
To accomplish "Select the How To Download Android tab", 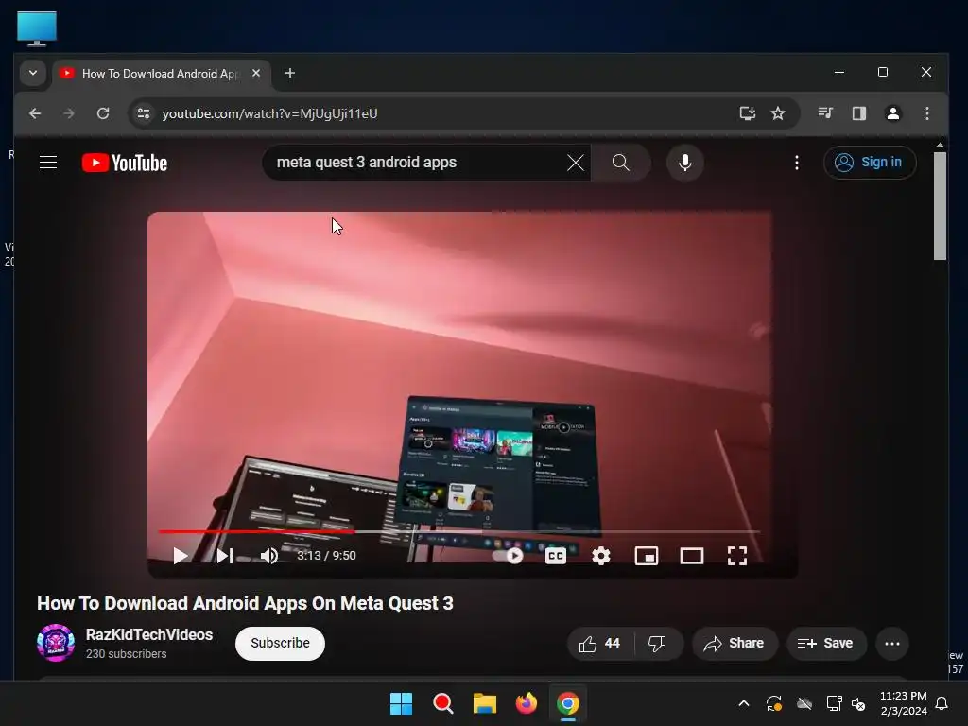I will 161,74.
